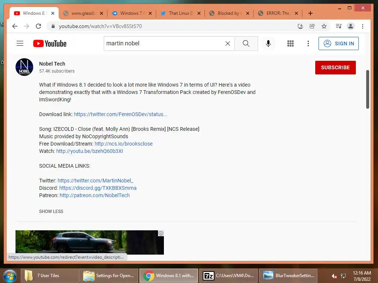The image size is (378, 283).
Task: Switch to 7 User Tiles taskbar window
Action: pos(50,276)
